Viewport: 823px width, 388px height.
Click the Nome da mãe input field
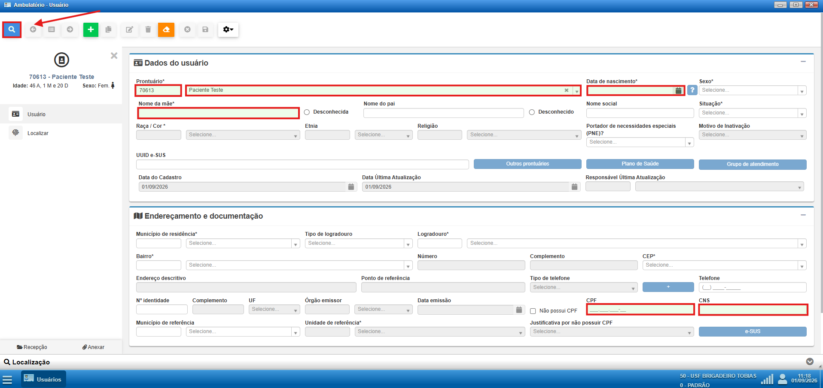218,113
